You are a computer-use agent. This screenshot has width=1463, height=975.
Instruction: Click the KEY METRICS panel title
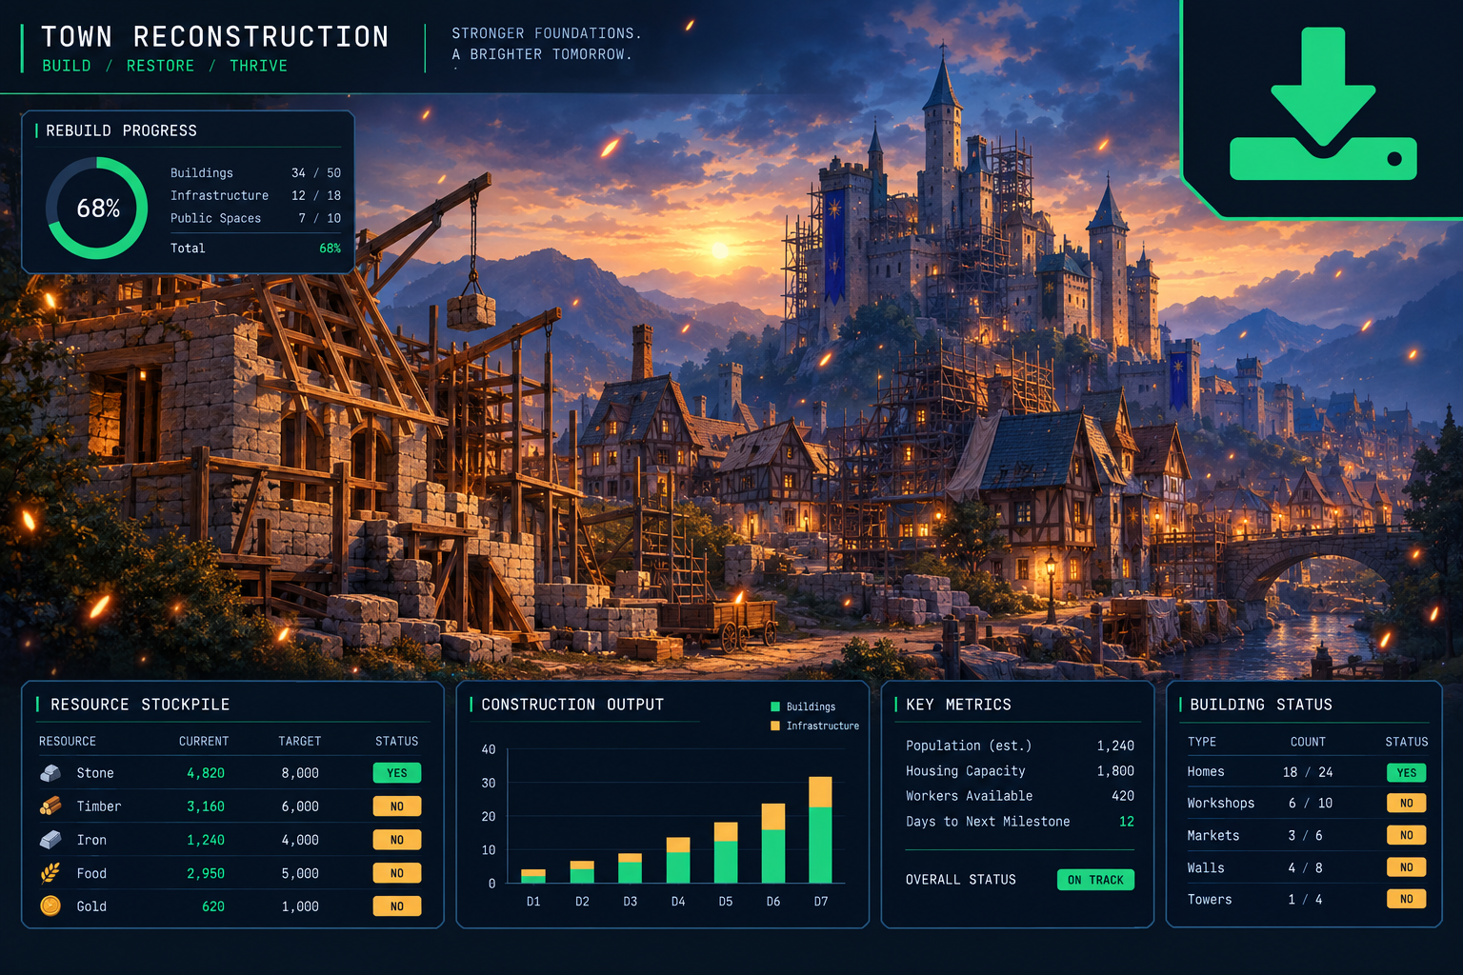[959, 705]
